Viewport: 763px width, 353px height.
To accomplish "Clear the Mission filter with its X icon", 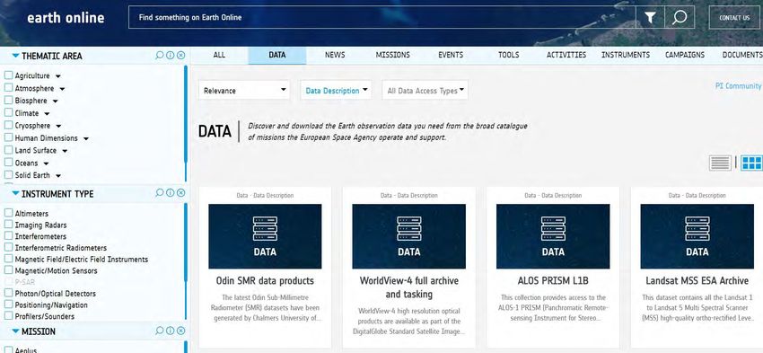I will [x=180, y=331].
